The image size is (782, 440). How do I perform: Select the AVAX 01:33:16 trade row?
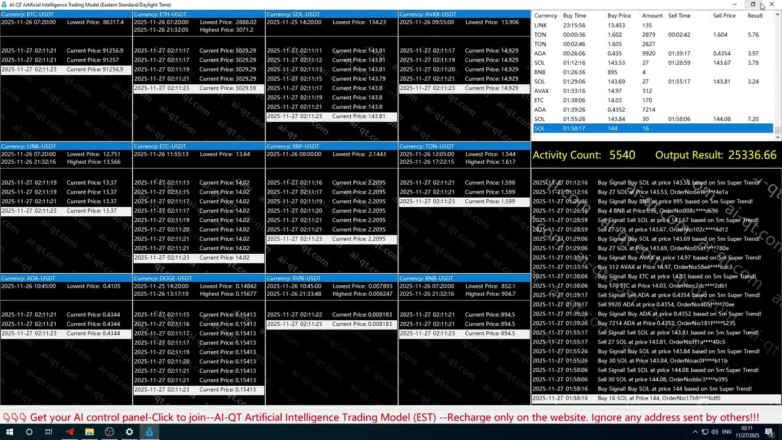pyautogui.click(x=653, y=91)
